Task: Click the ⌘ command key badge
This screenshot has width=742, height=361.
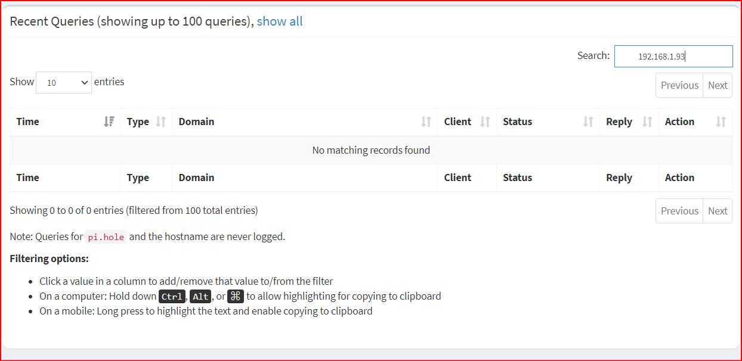Action: click(236, 296)
